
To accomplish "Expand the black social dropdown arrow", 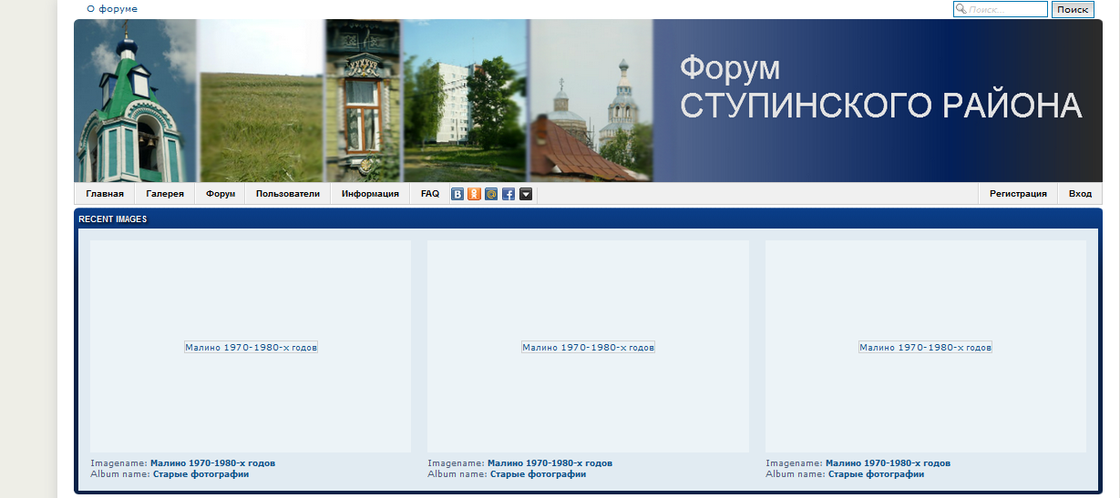I will click(x=526, y=194).
